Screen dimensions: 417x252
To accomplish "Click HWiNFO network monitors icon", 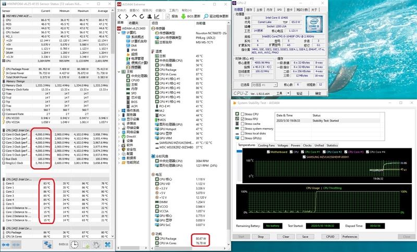I will pos(48,245).
